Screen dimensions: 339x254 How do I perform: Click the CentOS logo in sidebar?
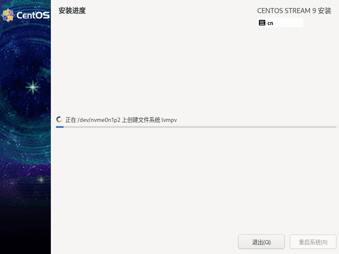[x=25, y=15]
